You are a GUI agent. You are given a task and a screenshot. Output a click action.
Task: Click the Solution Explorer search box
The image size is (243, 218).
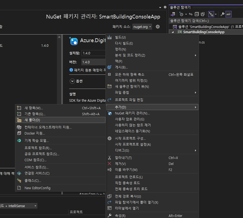click(206, 21)
